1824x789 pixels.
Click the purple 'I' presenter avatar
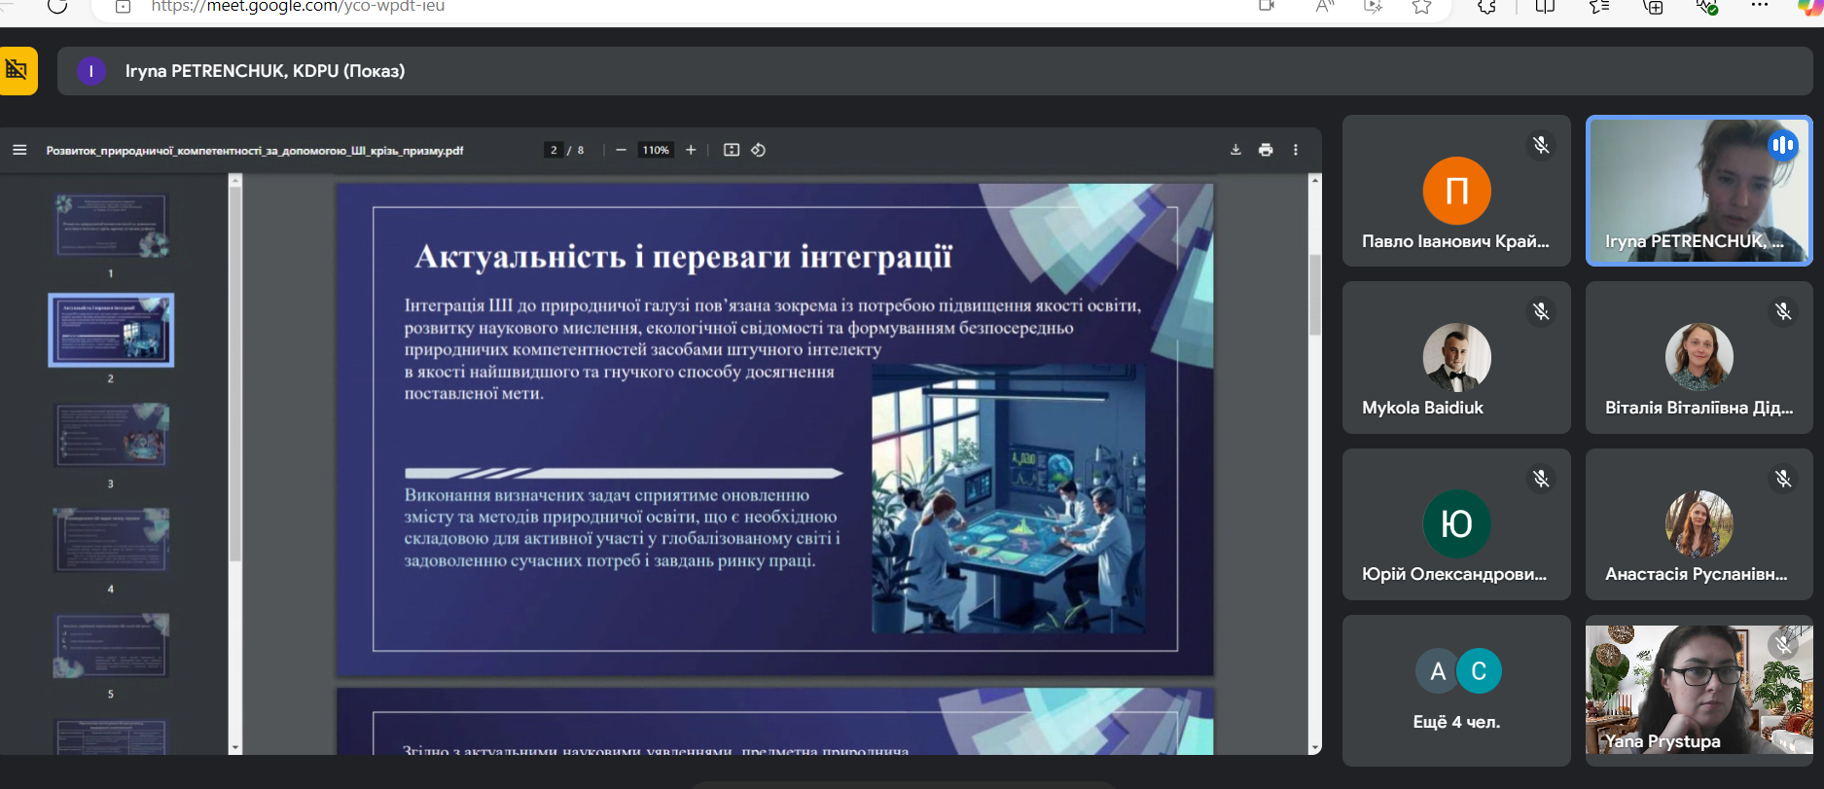point(91,71)
